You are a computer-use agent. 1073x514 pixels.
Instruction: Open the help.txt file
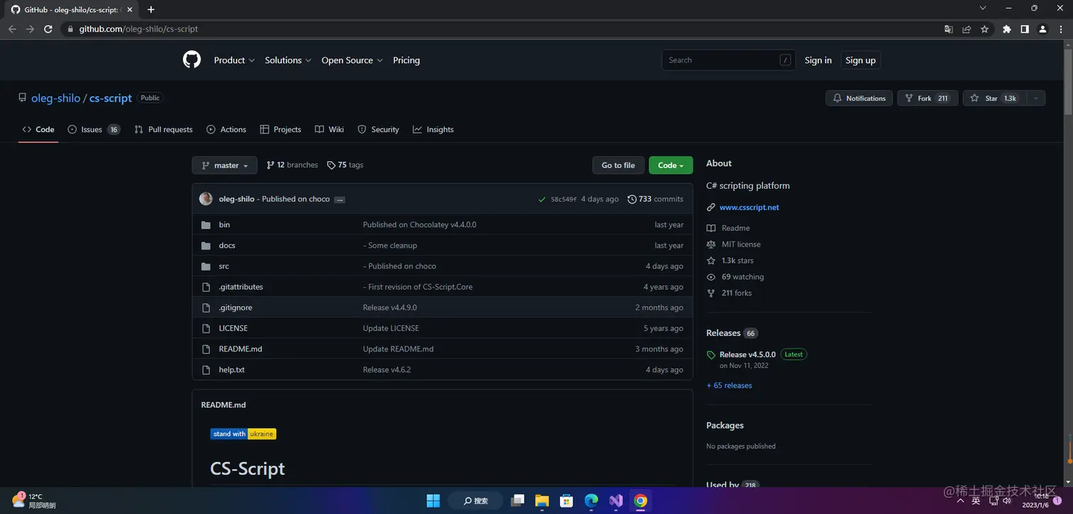231,369
